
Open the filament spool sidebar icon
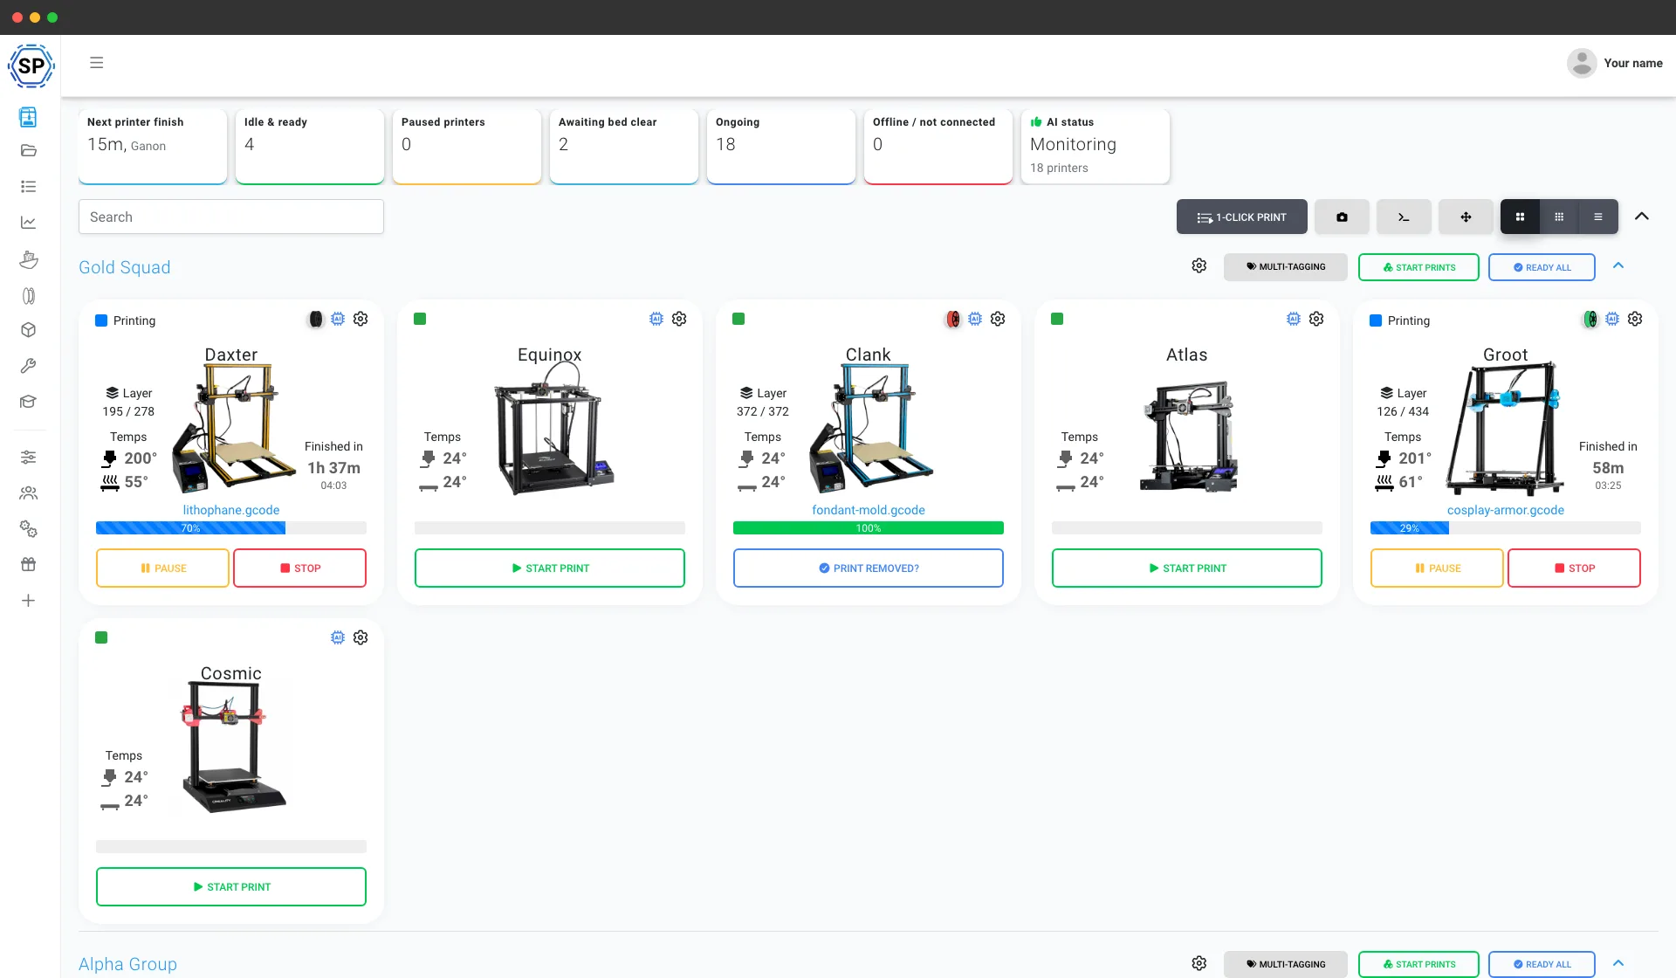[29, 296]
